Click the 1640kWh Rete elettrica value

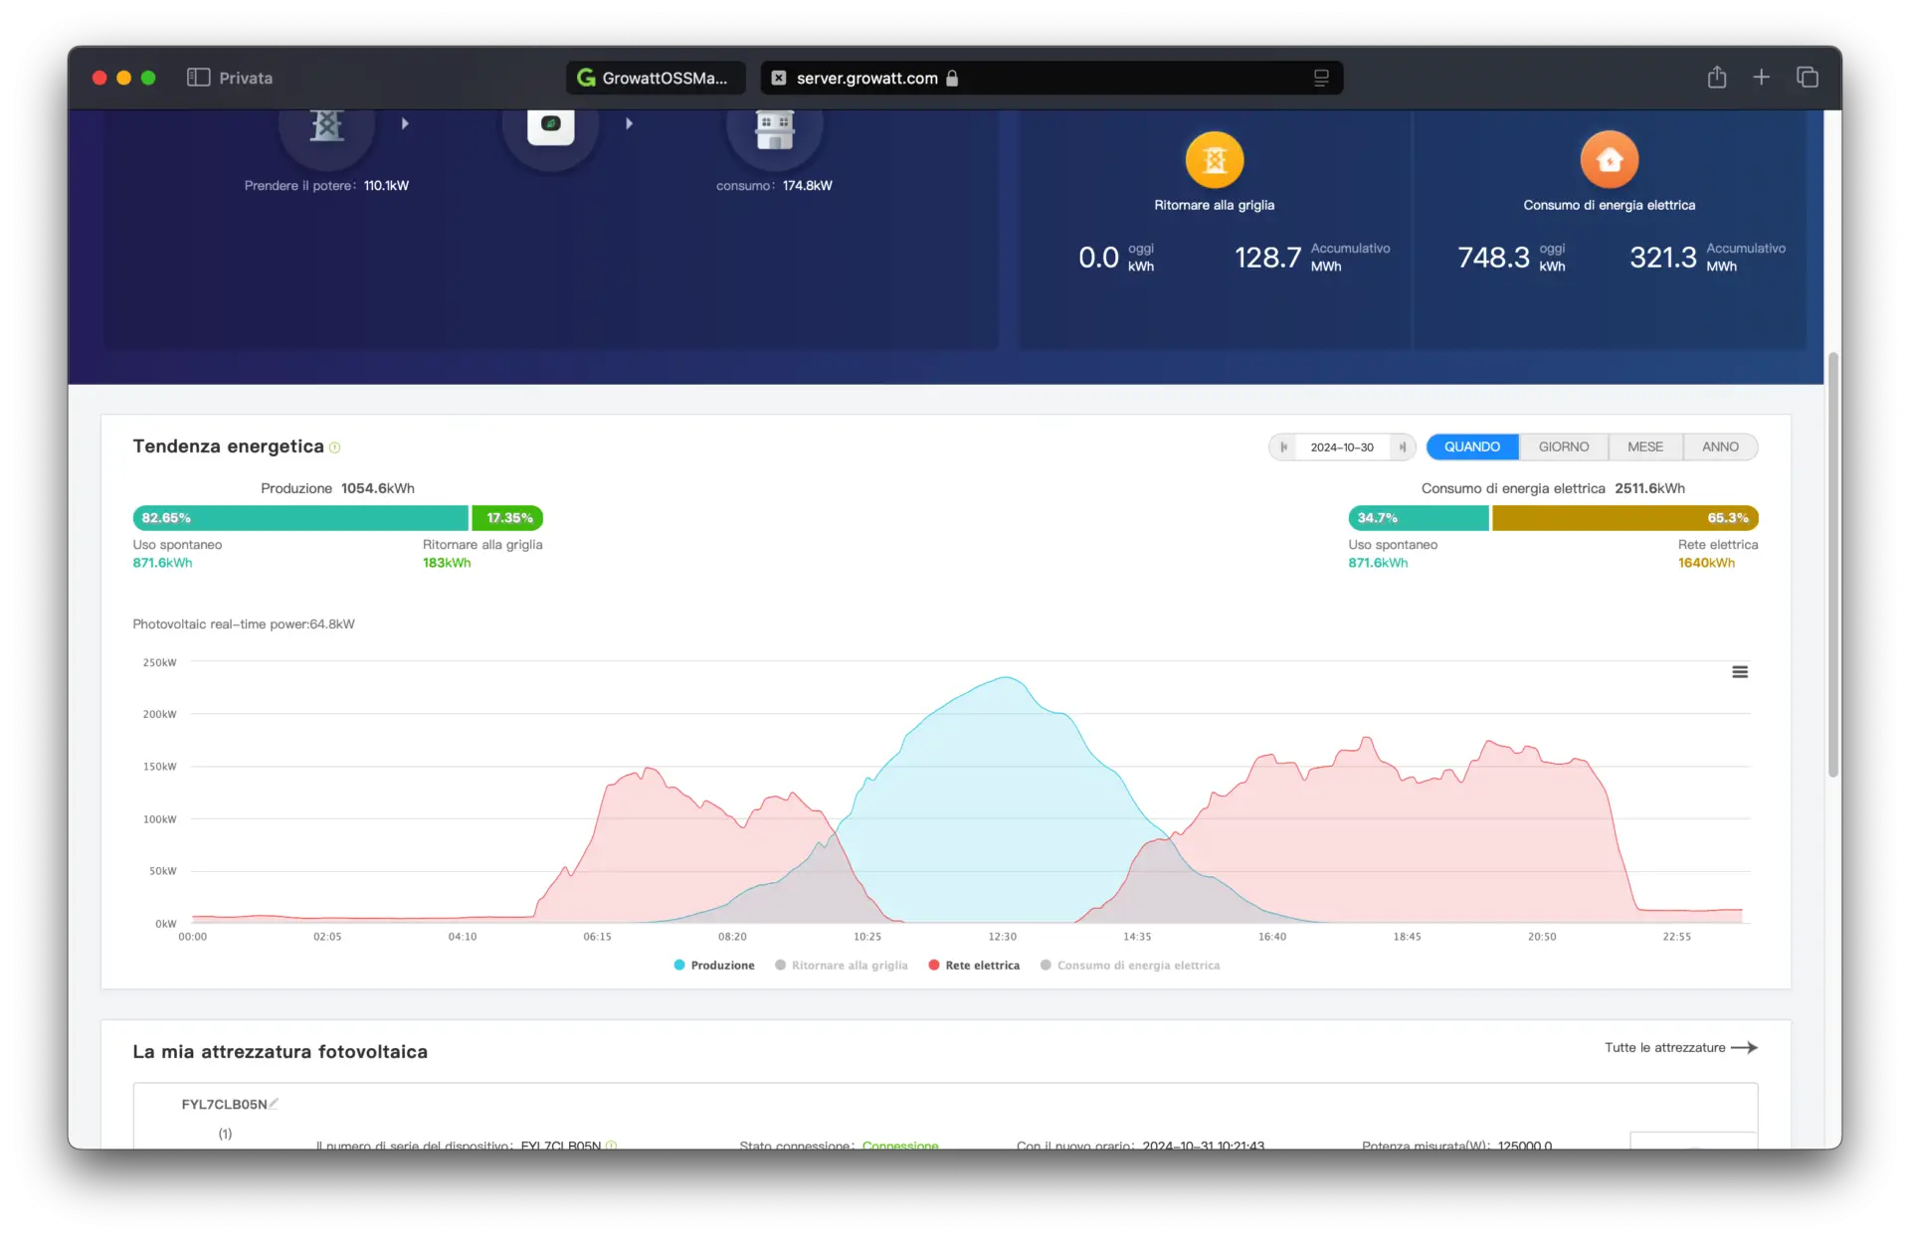pos(1706,563)
